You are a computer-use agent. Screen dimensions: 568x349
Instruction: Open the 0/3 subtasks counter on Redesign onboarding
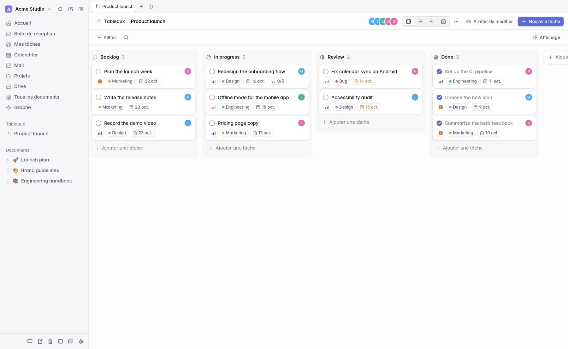(x=278, y=81)
